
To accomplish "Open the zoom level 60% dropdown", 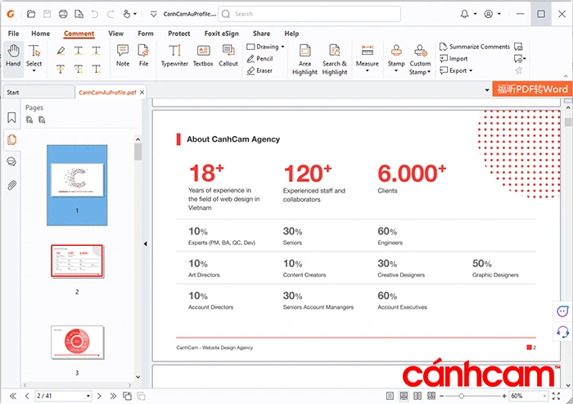I will coord(544,396).
